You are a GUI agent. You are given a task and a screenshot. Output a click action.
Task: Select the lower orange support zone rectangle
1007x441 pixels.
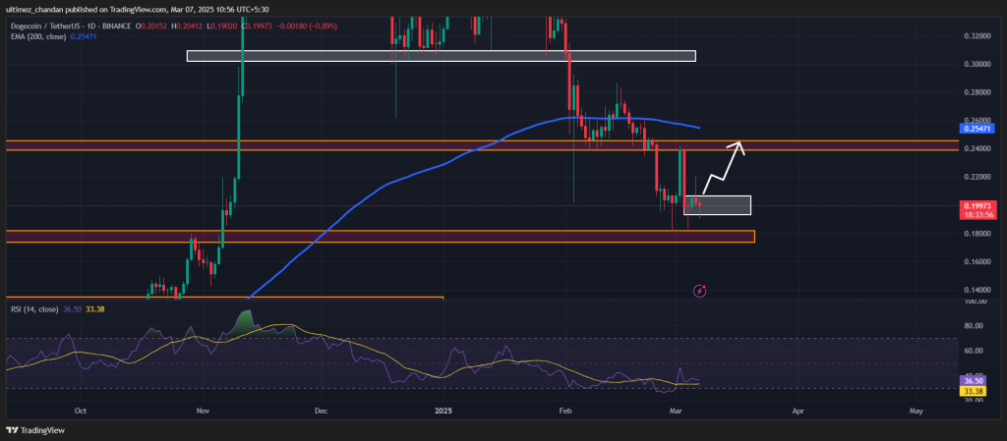(393, 237)
